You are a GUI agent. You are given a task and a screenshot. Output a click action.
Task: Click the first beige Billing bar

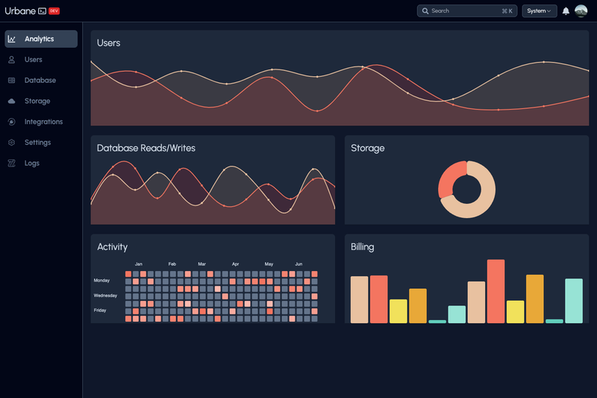tap(360, 299)
